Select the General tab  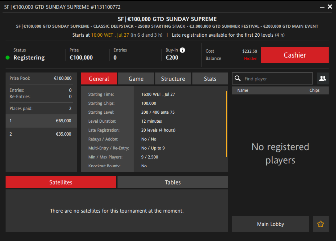(x=99, y=79)
